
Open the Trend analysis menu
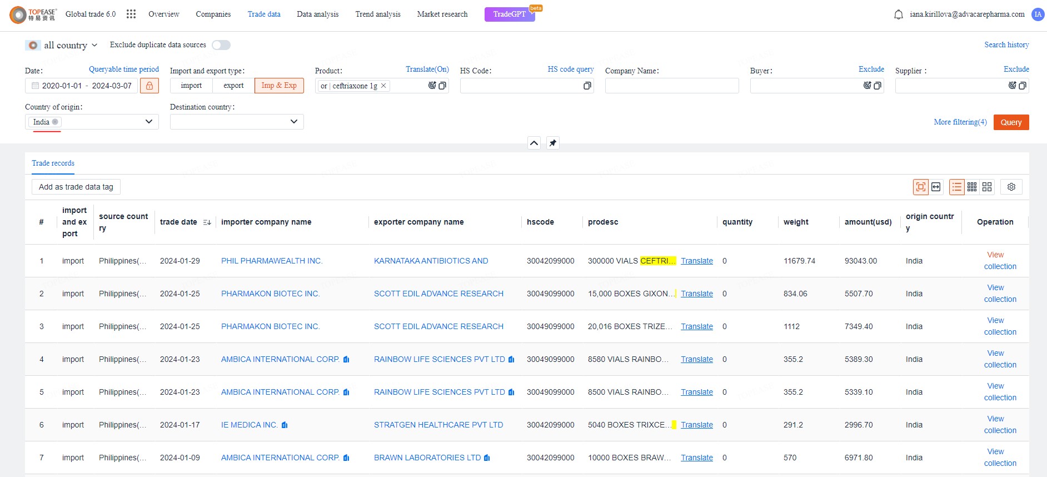[x=378, y=14]
